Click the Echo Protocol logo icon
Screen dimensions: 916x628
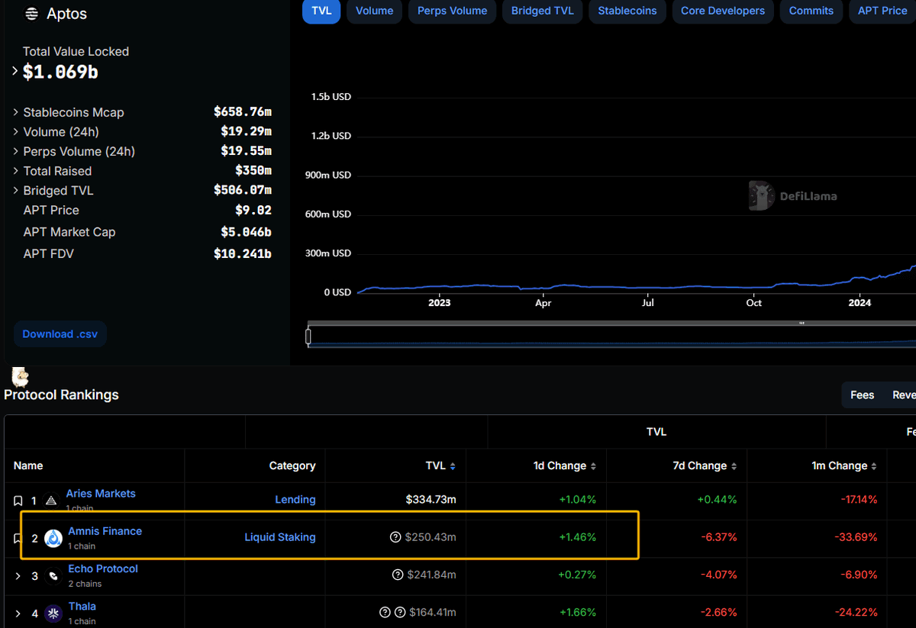click(53, 576)
